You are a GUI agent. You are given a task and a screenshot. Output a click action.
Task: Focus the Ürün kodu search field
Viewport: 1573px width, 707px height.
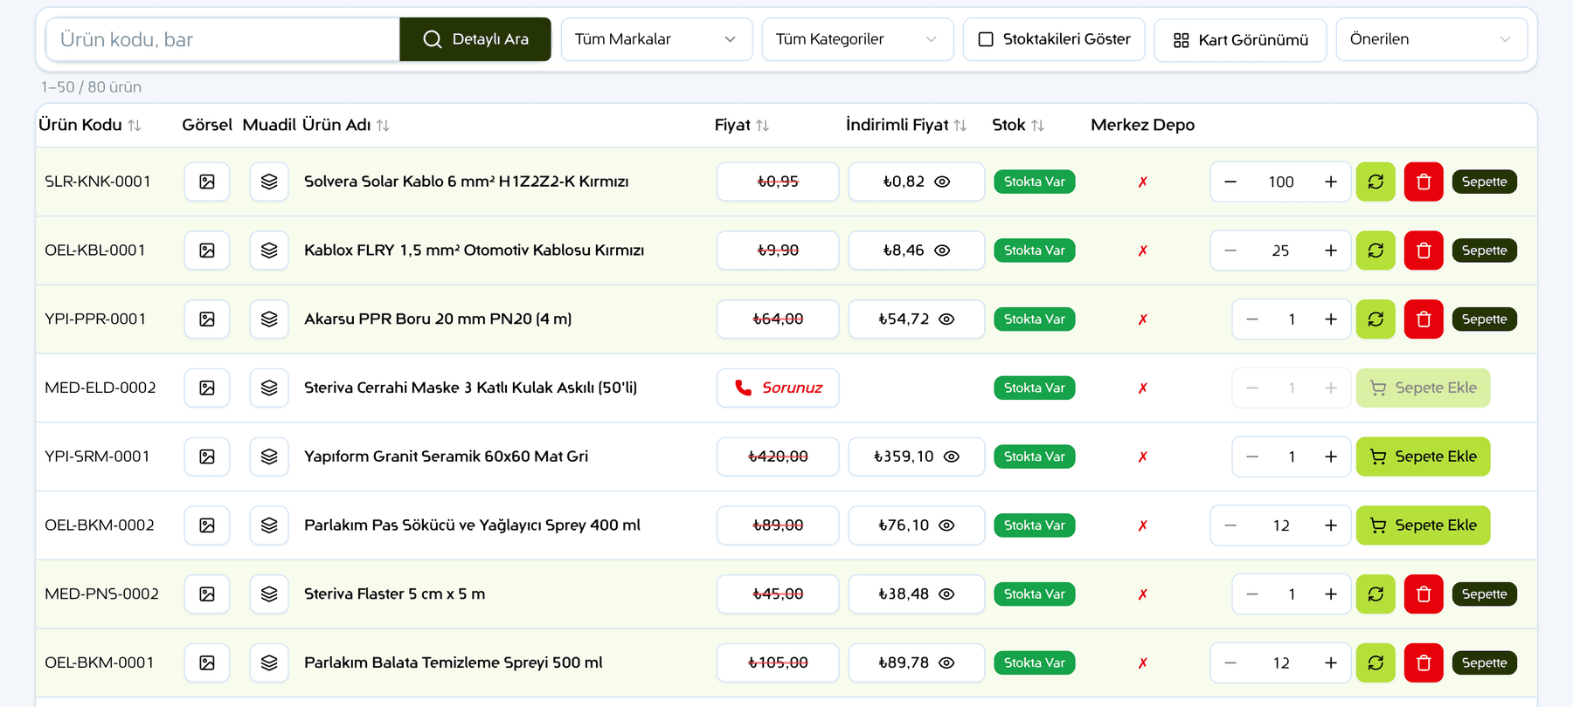point(223,39)
